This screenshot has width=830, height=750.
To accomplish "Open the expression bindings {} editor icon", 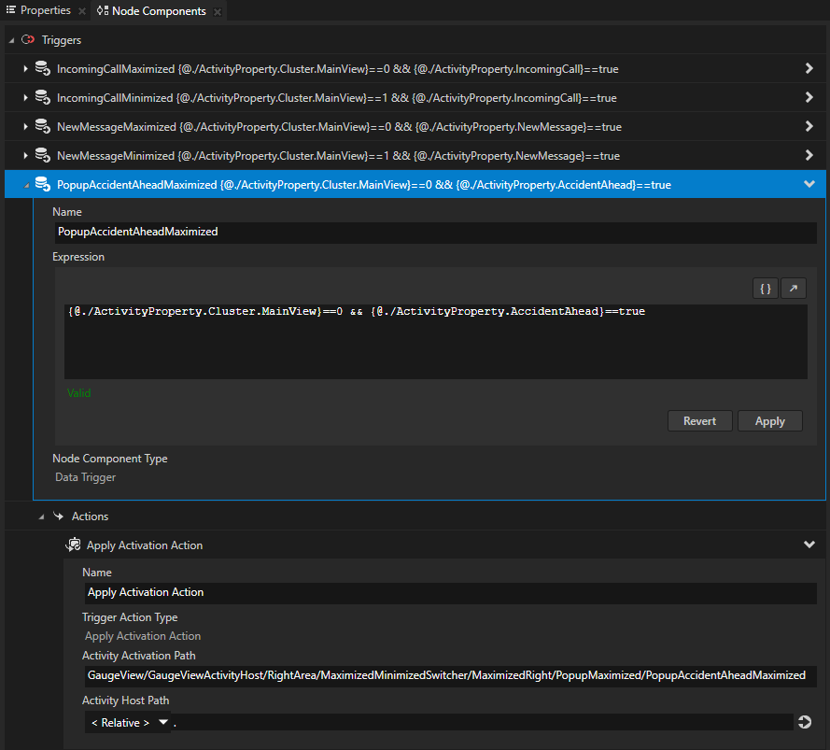I will (765, 288).
